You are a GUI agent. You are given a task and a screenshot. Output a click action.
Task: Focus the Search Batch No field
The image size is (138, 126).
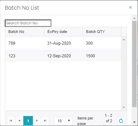tap(28, 23)
